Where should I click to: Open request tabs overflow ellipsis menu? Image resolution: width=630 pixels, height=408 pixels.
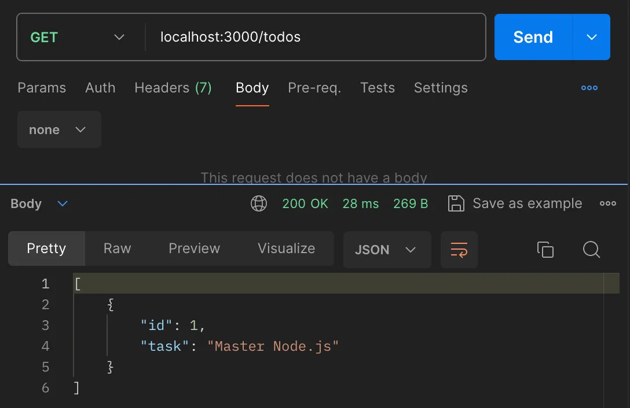click(589, 88)
